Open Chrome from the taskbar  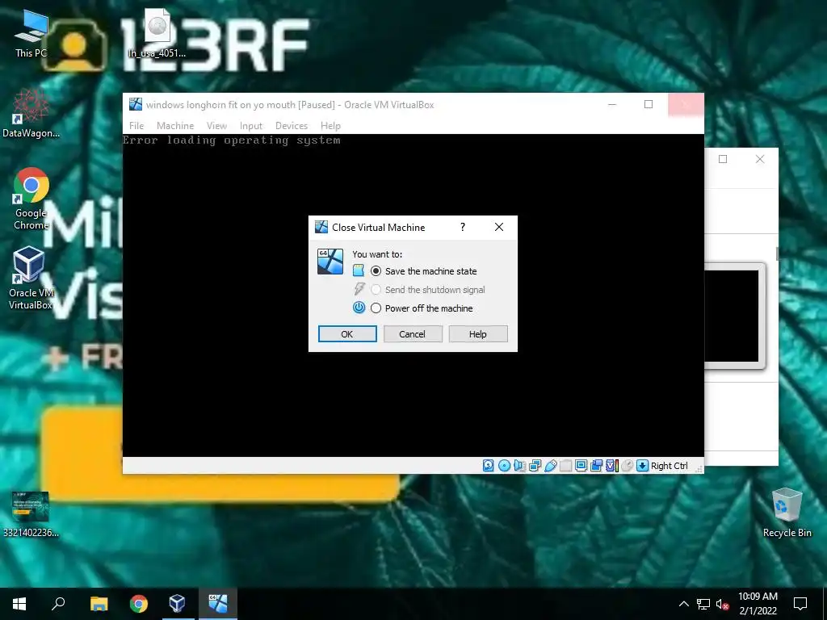pyautogui.click(x=139, y=604)
